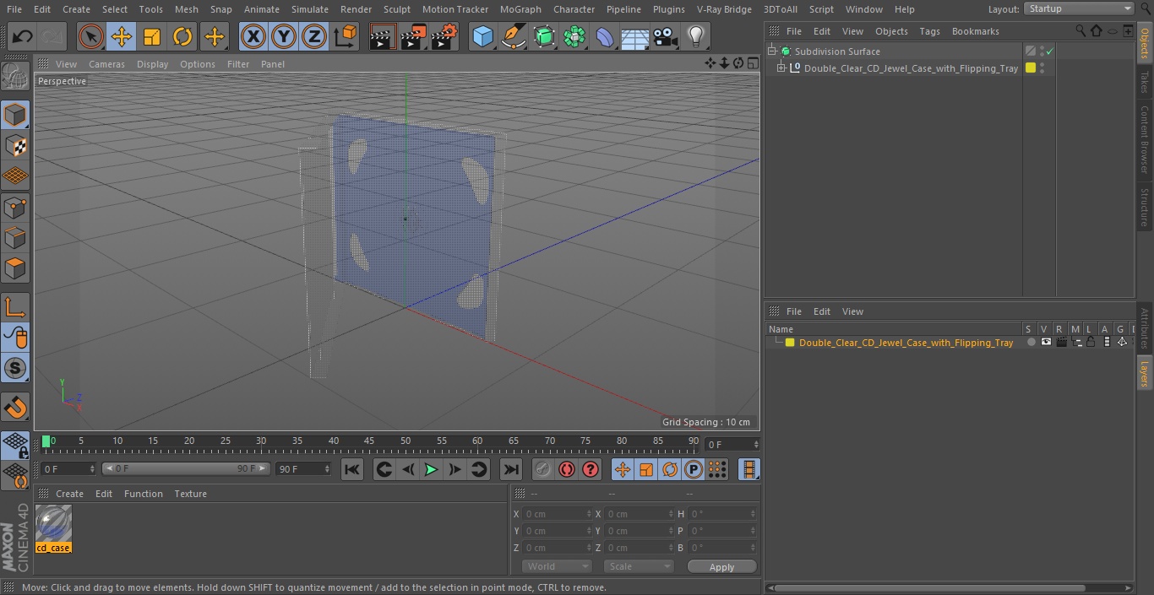Switch to the Content Browser side tab
1154x595 pixels.
click(x=1145, y=138)
